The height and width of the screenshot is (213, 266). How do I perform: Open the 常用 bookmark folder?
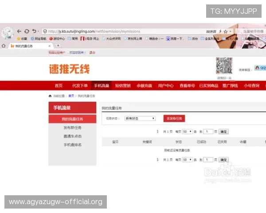(x=73, y=39)
